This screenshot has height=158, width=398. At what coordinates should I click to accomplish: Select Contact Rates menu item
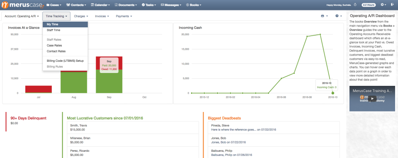click(x=65, y=51)
